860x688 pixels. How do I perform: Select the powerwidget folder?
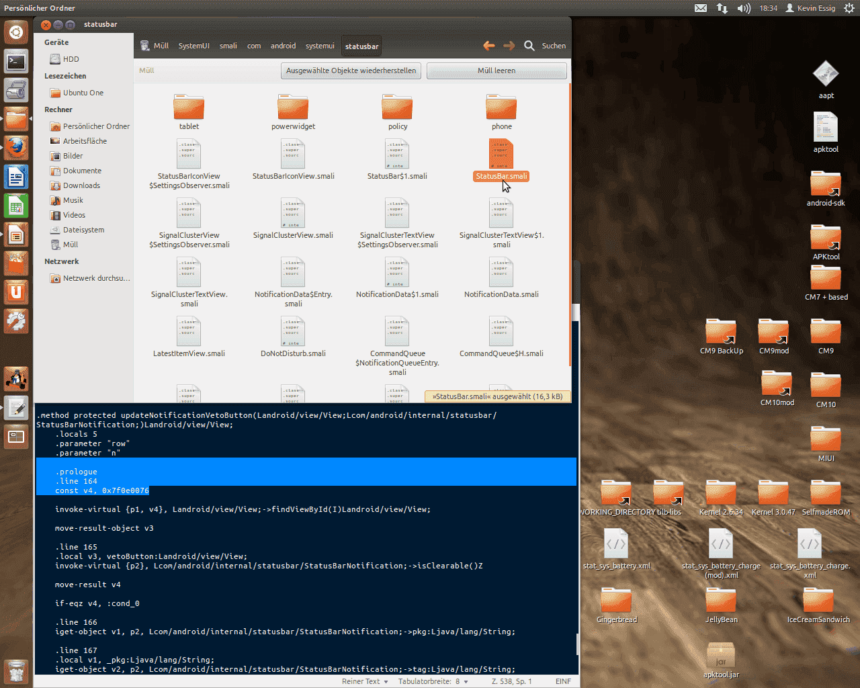coord(293,112)
